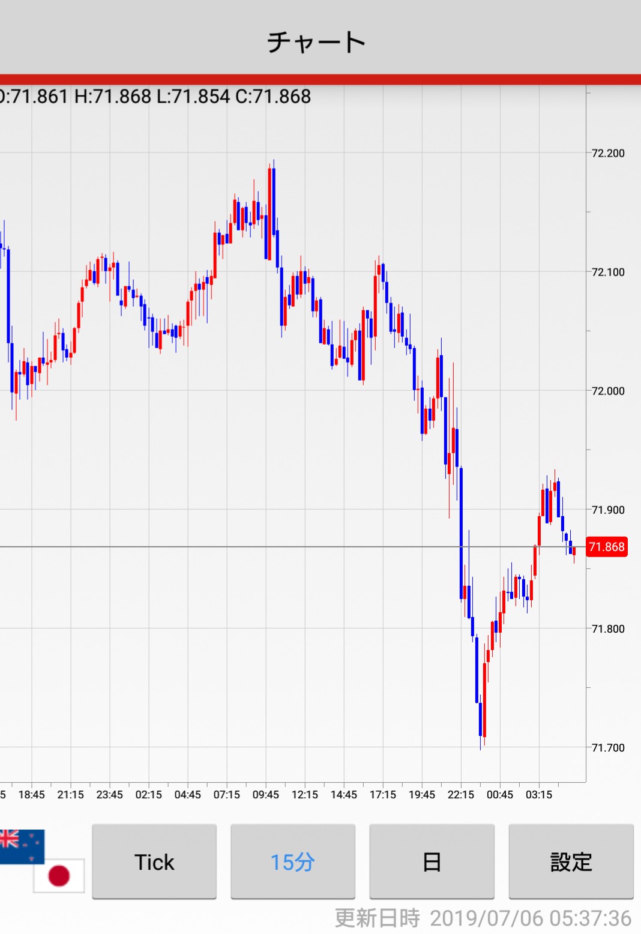Select the 03:15 time axis marker
Viewport: 641px width, 934px height.
(539, 795)
